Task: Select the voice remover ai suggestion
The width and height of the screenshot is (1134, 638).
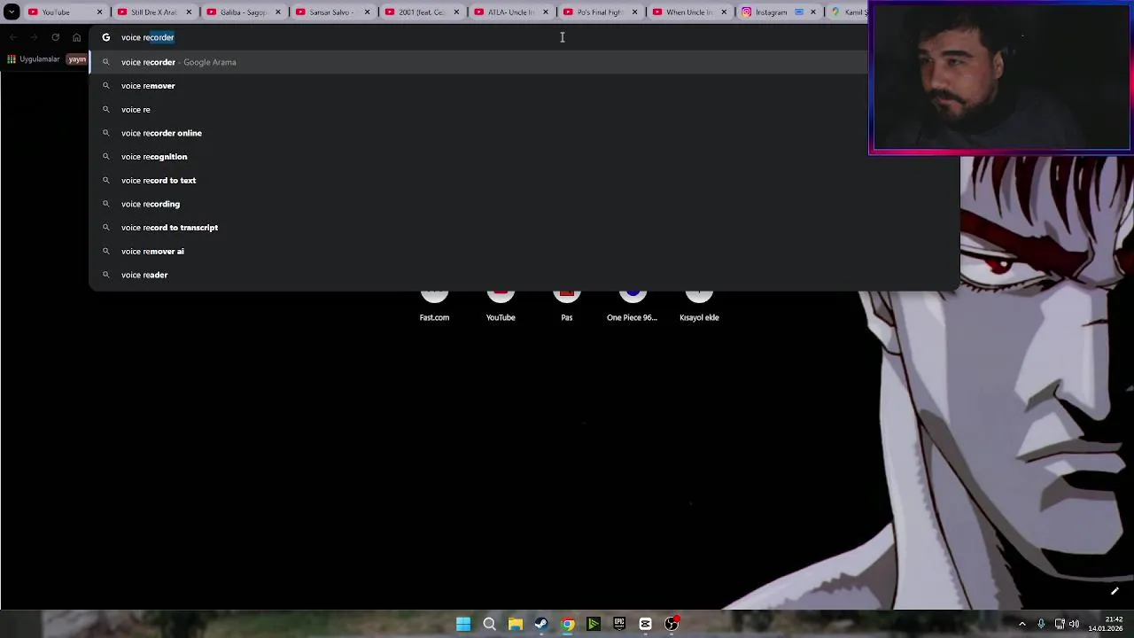Action: click(x=524, y=251)
